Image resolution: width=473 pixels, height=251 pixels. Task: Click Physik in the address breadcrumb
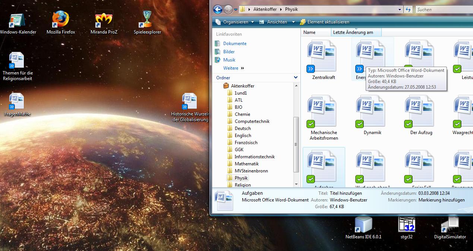click(291, 9)
